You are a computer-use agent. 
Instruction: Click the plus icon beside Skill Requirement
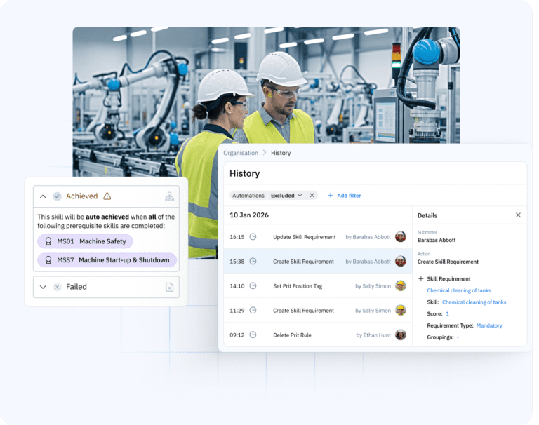point(420,278)
